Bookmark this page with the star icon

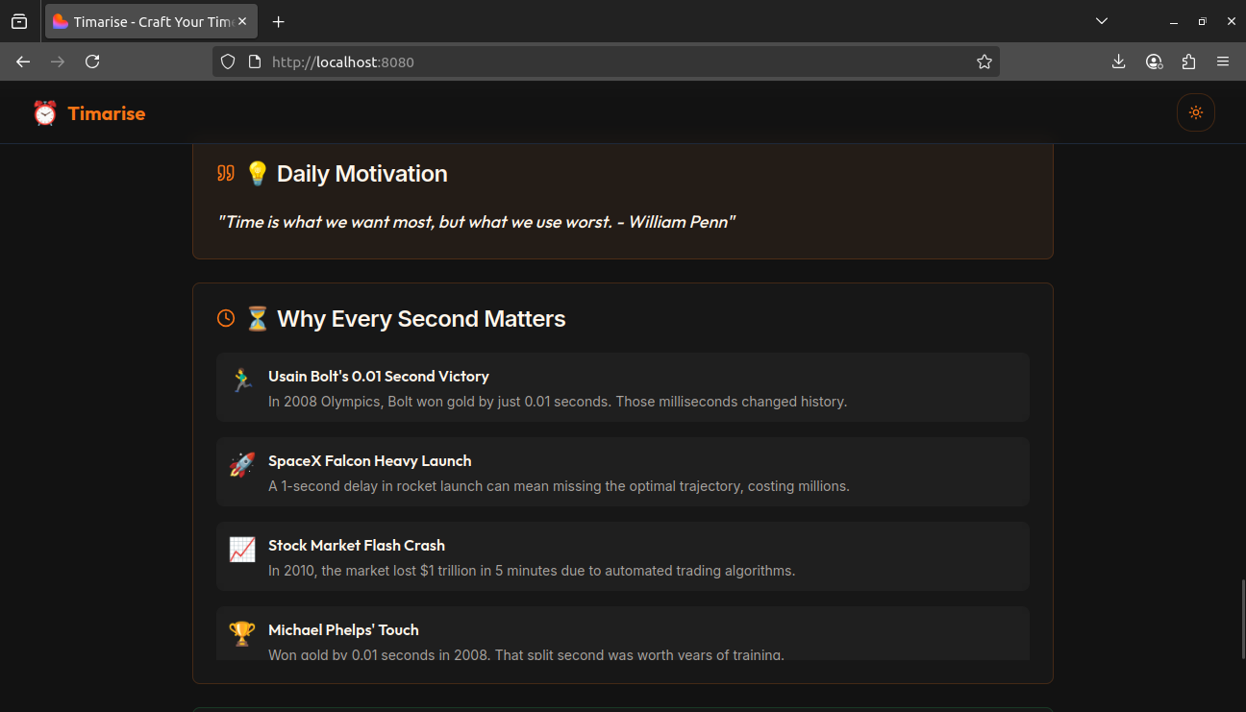click(x=984, y=61)
